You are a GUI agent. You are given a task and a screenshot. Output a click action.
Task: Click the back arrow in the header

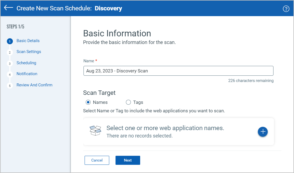pos(8,8)
